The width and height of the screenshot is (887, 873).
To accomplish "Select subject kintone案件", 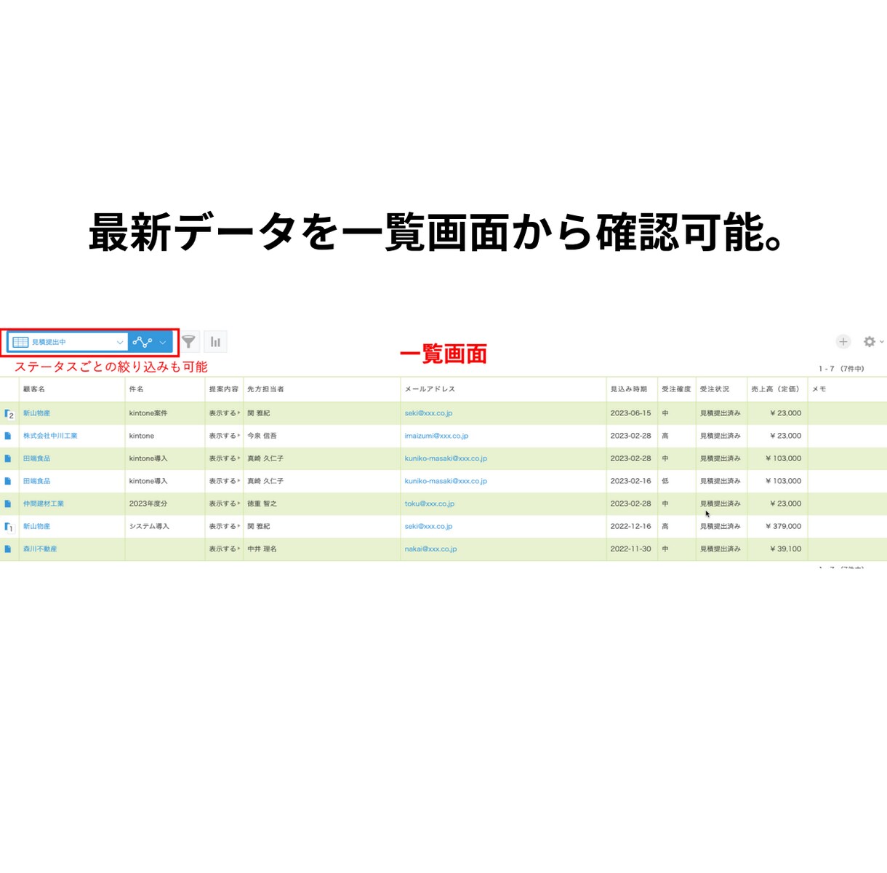I will 148,413.
